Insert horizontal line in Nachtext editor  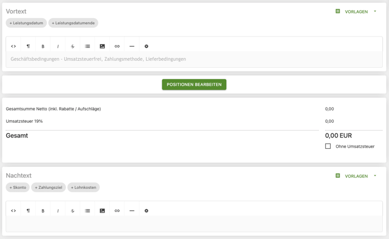click(132, 211)
